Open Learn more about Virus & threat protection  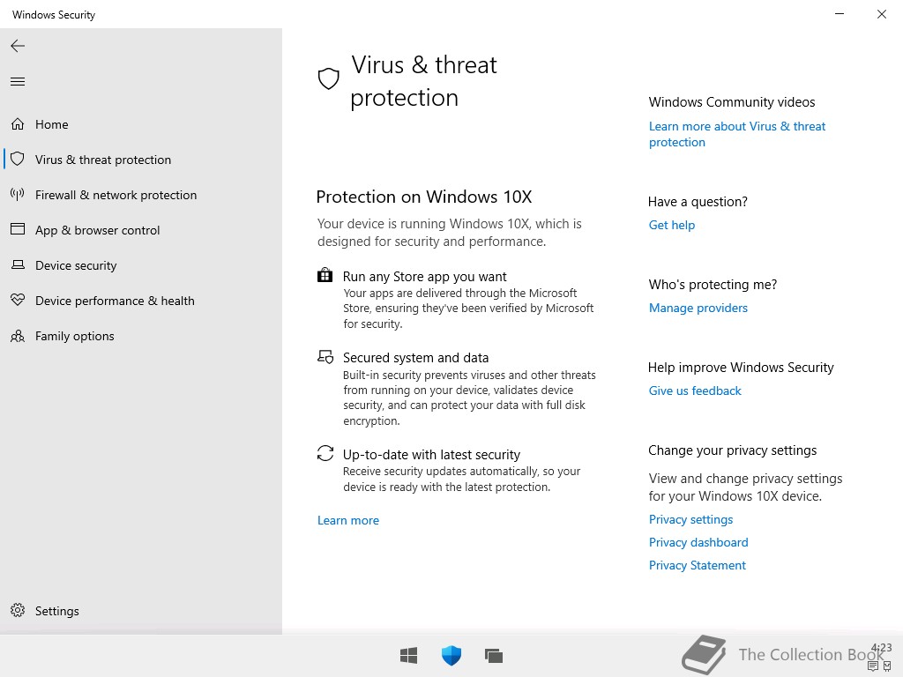click(x=737, y=134)
